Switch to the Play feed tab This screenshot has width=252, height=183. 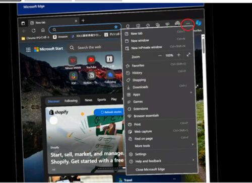coord(114,99)
